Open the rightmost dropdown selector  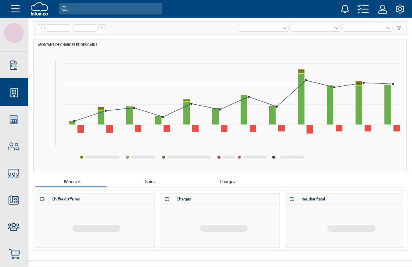[367, 28]
